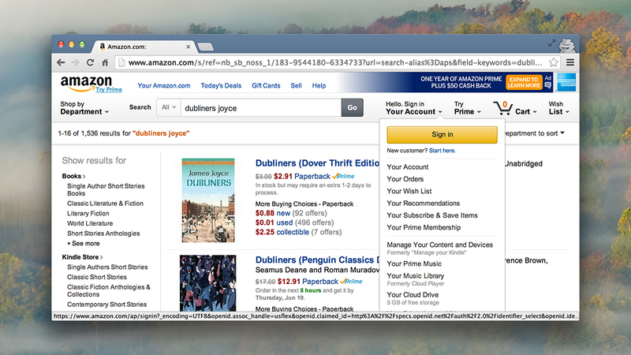The width and height of the screenshot is (631, 355).
Task: Open a new browser tab
Action: [x=206, y=47]
